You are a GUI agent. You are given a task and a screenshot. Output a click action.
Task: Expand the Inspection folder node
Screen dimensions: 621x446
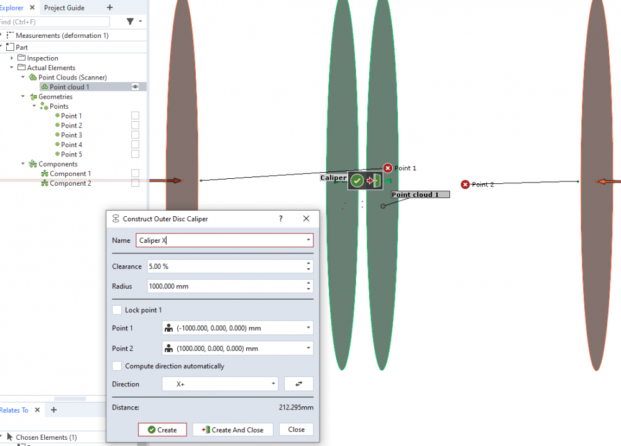click(12, 58)
